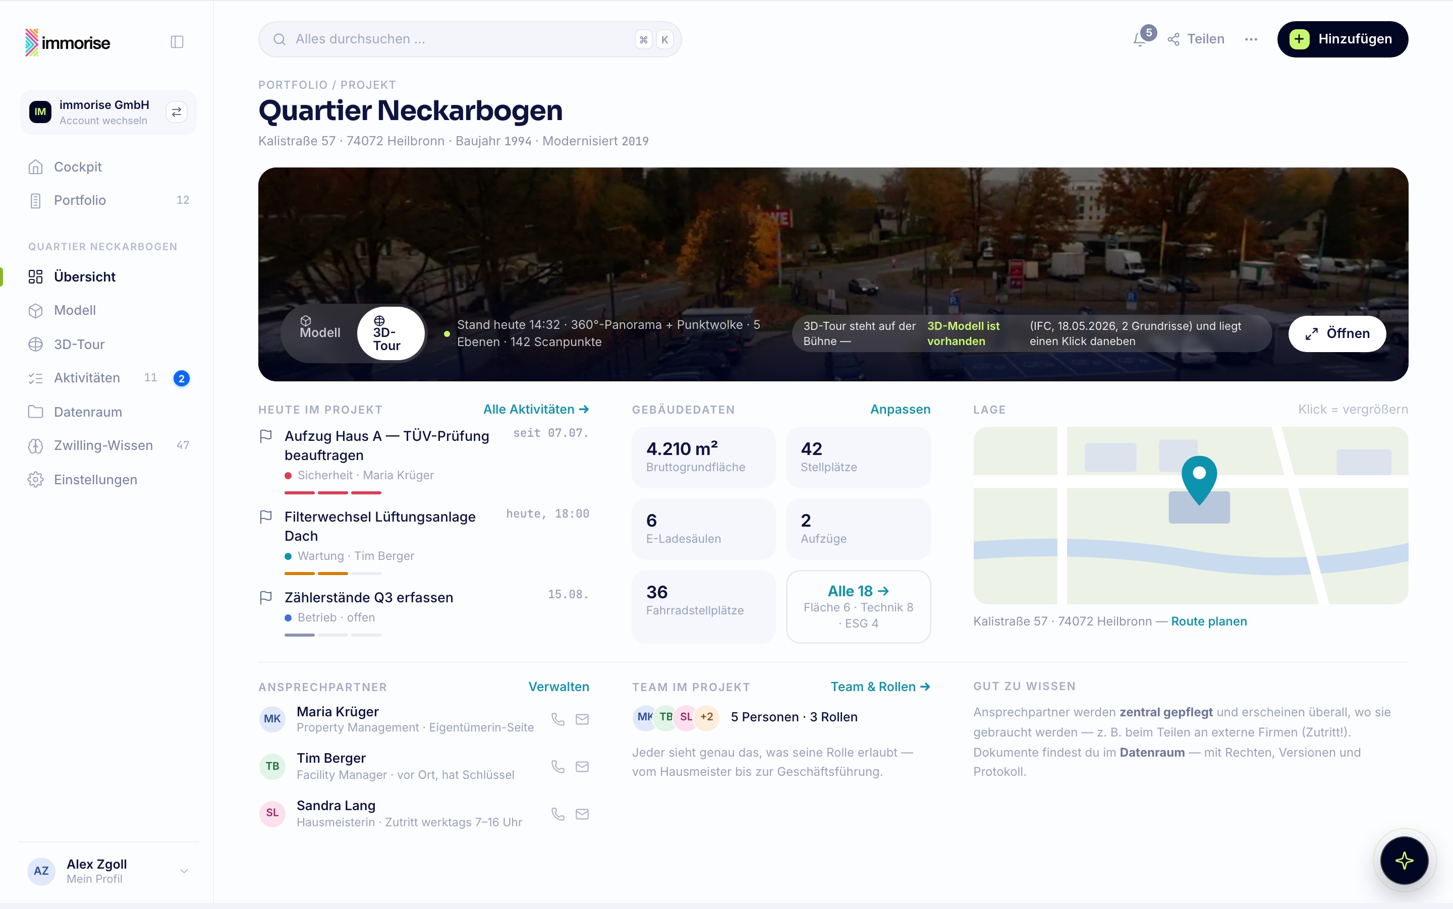
Task: Click the progress bar under Zählerstände Q3
Action: point(332,635)
